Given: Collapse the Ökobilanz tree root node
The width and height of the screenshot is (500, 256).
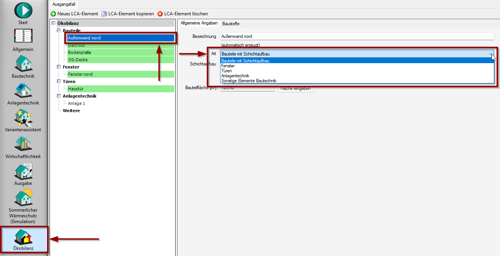Looking at the screenshot, I should (53, 24).
